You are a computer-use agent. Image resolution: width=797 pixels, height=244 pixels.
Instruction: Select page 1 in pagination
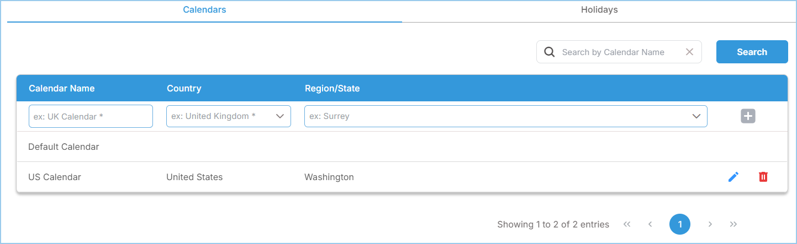pos(680,224)
